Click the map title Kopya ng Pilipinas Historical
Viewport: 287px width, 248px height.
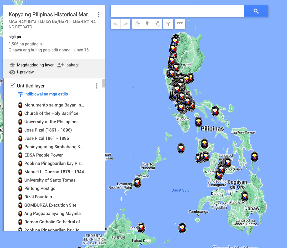click(50, 14)
